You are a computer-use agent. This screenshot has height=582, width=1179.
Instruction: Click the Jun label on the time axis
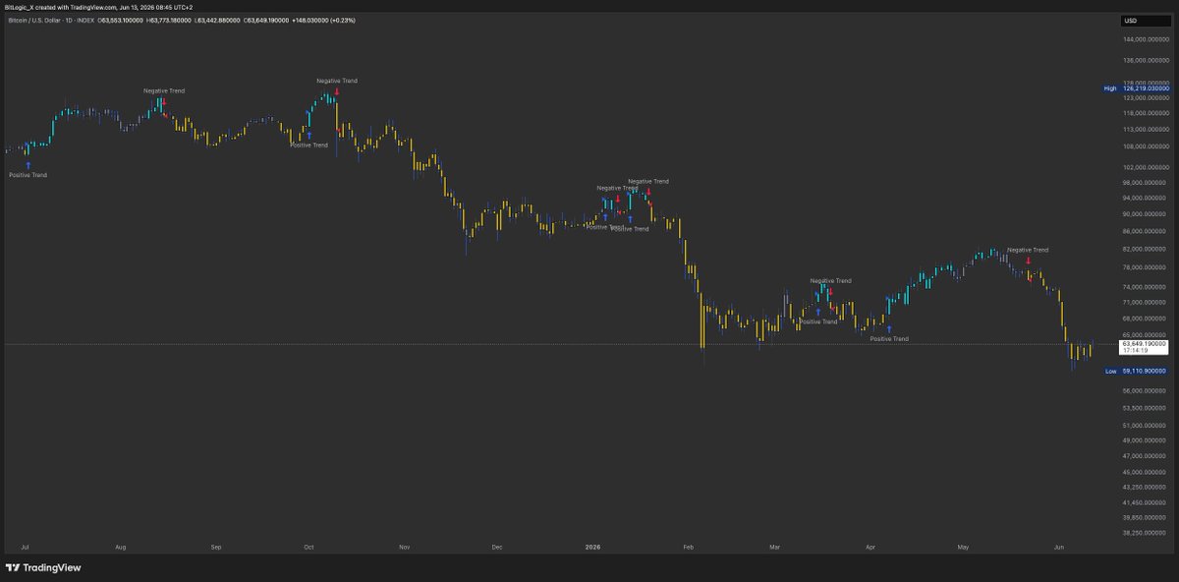(1058, 546)
